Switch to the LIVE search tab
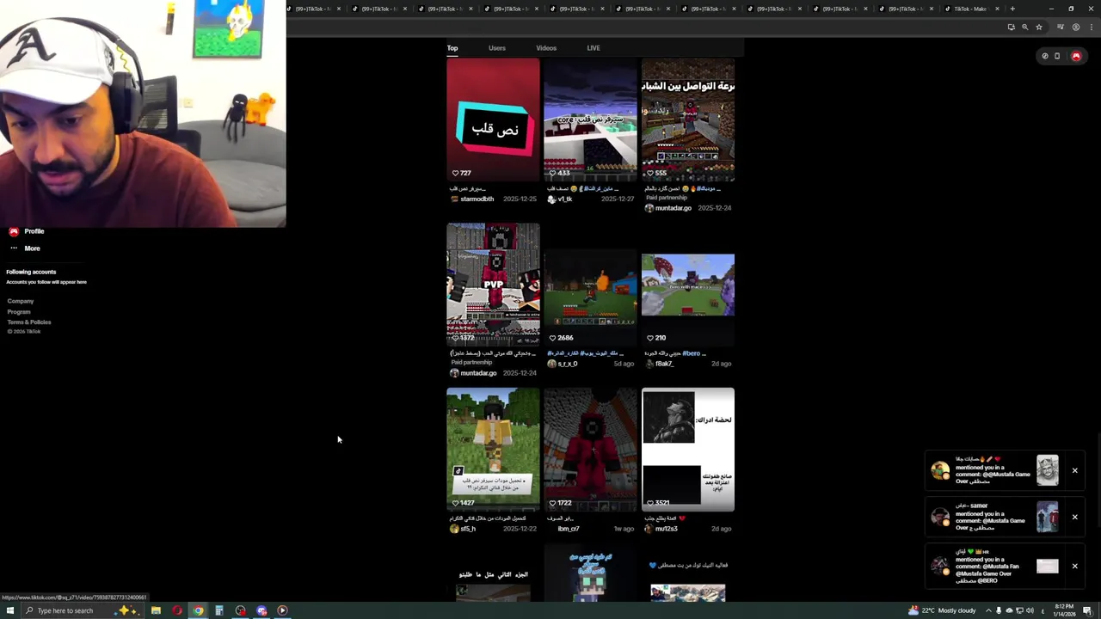1101x619 pixels. [x=594, y=48]
